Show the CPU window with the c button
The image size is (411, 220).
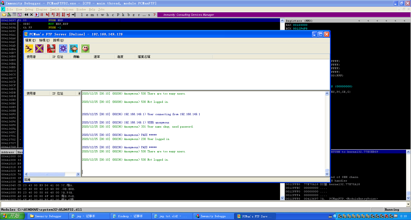[113, 15]
